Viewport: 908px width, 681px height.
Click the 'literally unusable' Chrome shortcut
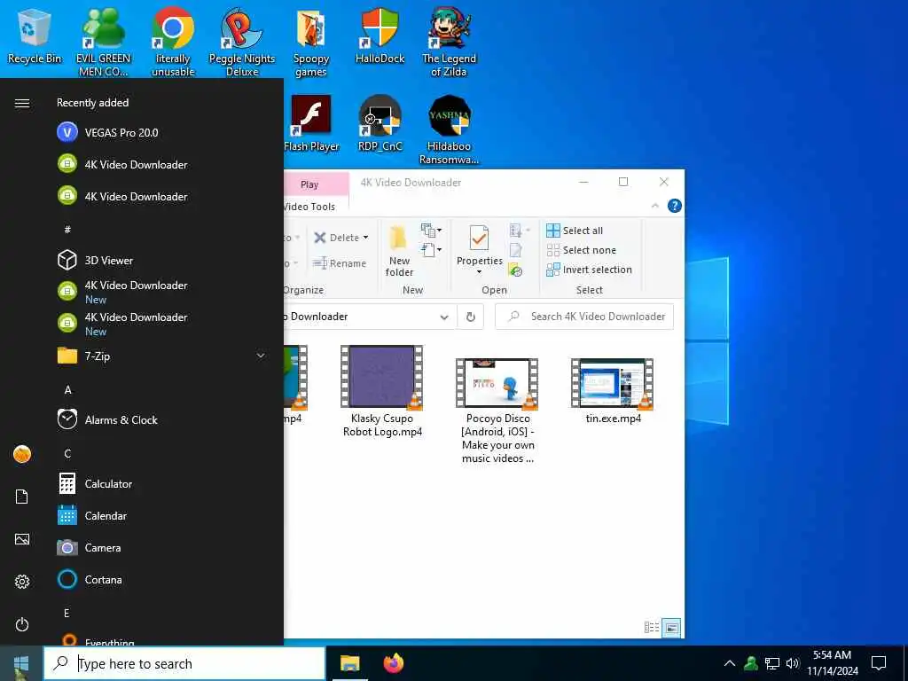[x=173, y=43]
